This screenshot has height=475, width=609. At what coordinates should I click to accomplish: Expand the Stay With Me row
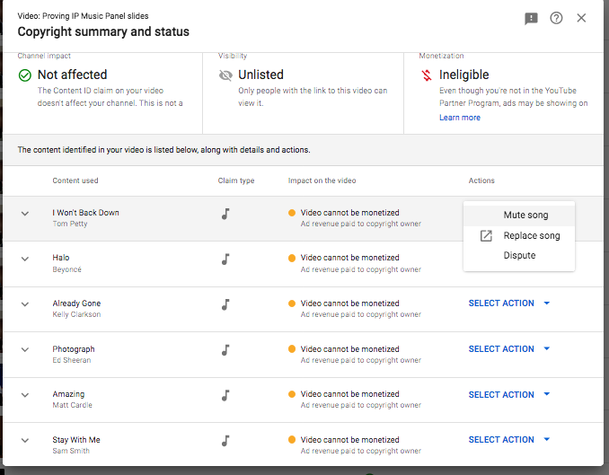point(25,441)
